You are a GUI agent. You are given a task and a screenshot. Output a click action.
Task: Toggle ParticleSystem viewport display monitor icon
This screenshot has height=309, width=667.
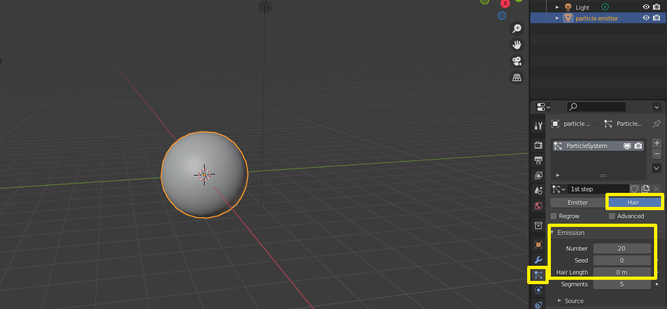pyautogui.click(x=628, y=146)
